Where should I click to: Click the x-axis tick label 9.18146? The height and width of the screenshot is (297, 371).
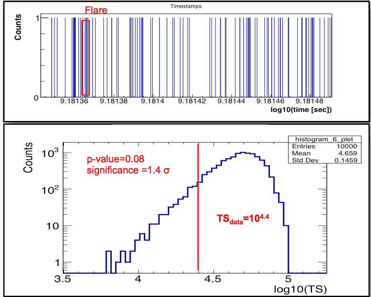270,101
